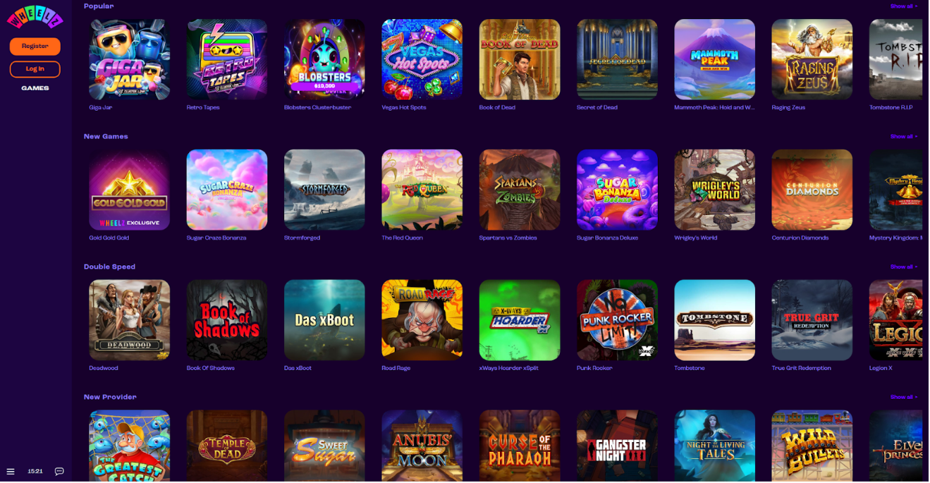The height and width of the screenshot is (483, 930).
Task: Select the Punk Rocker game icon
Action: [x=617, y=320]
